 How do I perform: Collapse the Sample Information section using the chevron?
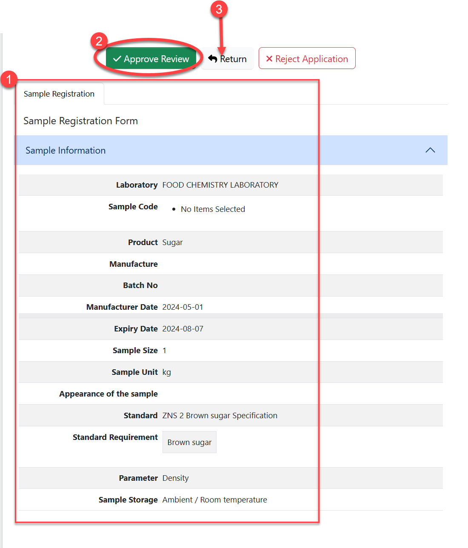click(430, 150)
